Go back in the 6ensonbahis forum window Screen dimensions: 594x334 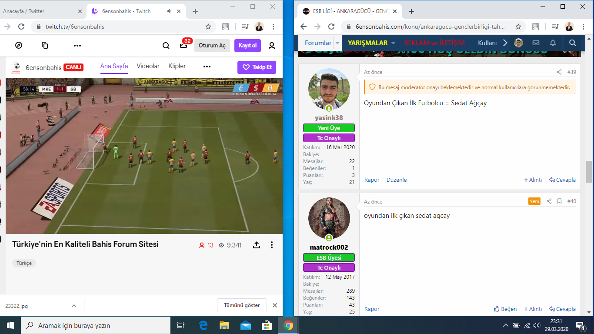(x=304, y=27)
